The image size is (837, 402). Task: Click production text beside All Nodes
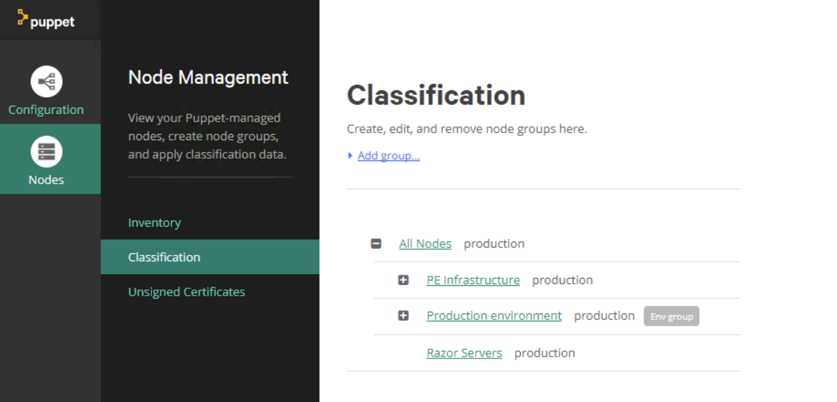coord(494,243)
